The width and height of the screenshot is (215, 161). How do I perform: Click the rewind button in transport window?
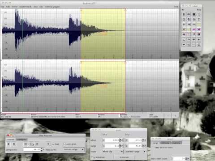26,144
